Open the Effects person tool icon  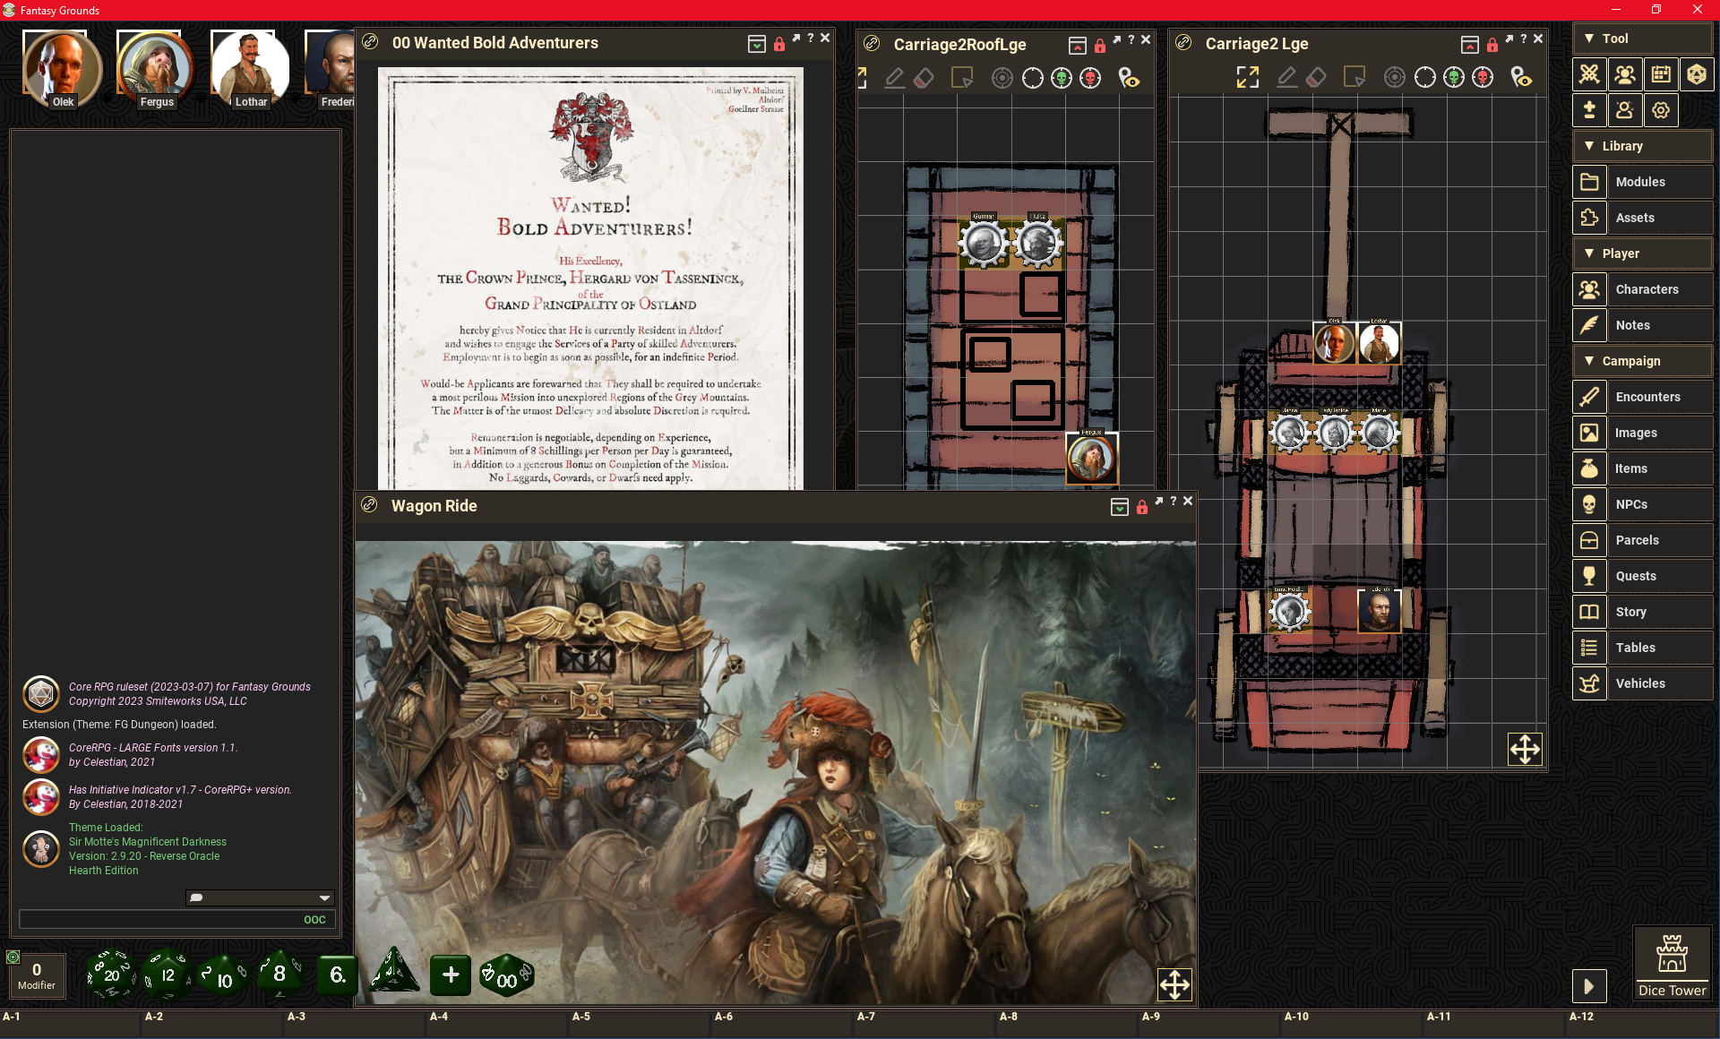pyautogui.click(x=1625, y=110)
